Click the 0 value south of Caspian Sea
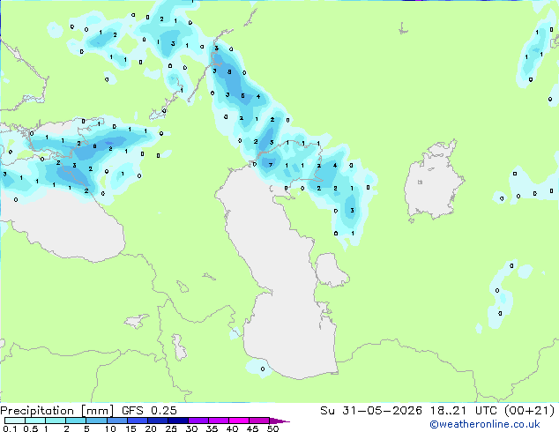 click(x=263, y=369)
